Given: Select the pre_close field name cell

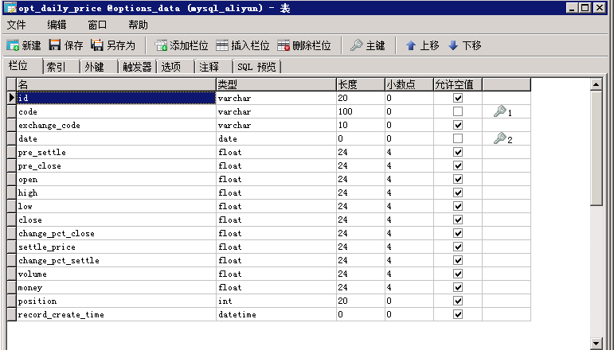Looking at the screenshot, I should (116, 165).
